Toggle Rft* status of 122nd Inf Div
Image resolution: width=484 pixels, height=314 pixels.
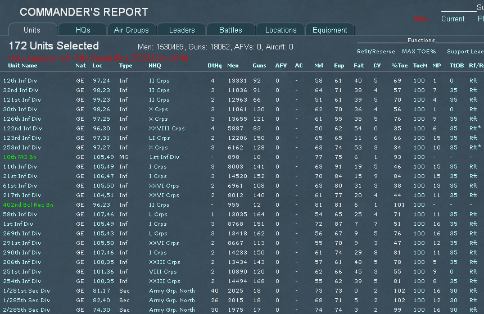click(x=475, y=128)
